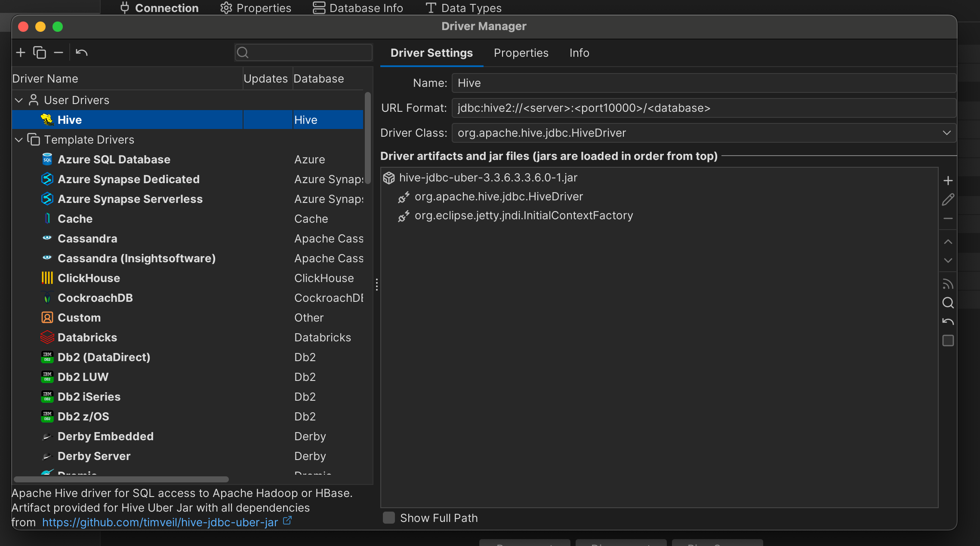Screen dimensions: 980x546
Task: Click the Custom driver icon
Action: (x=47, y=317)
